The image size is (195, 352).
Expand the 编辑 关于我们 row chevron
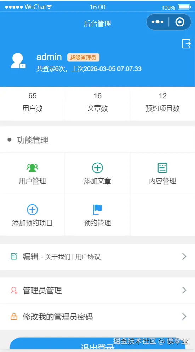tap(184, 256)
